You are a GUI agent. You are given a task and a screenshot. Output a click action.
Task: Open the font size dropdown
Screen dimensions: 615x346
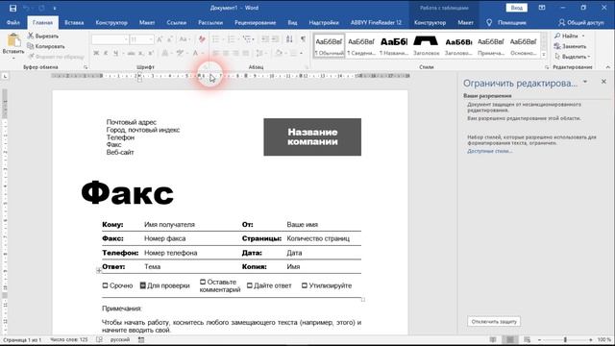(x=151, y=39)
